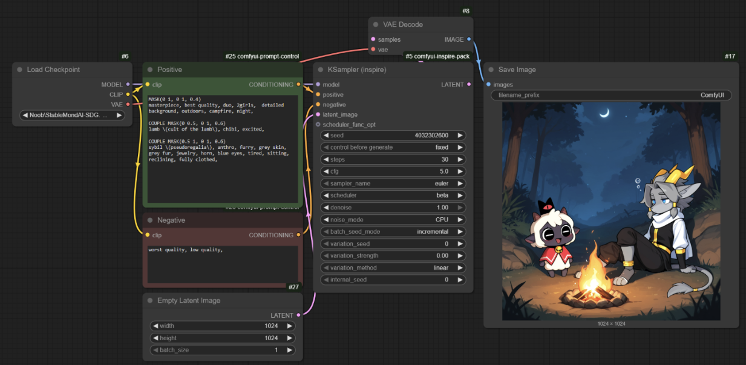This screenshot has height=365, width=746.
Task: Open the scheduler dropdown showing beta
Action: [x=393, y=196]
